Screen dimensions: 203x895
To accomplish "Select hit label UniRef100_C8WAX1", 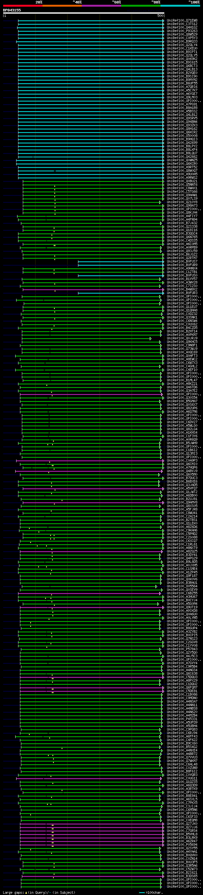I will 182,188.
